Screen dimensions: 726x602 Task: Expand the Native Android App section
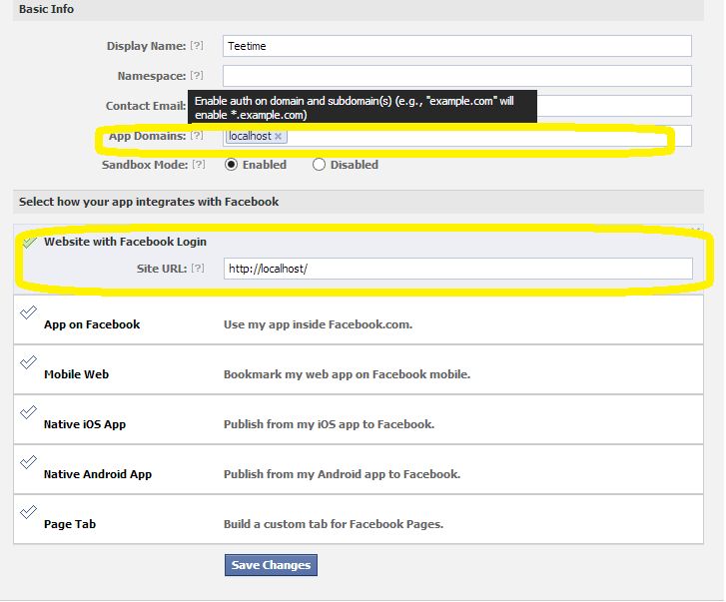pyautogui.click(x=359, y=469)
